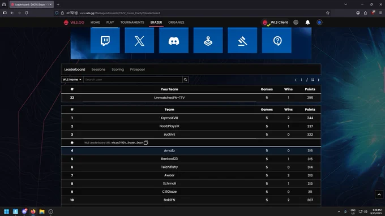Viewport: 385px width, 216px height.
Task: Open the language globe icon
Action: pos(296,22)
